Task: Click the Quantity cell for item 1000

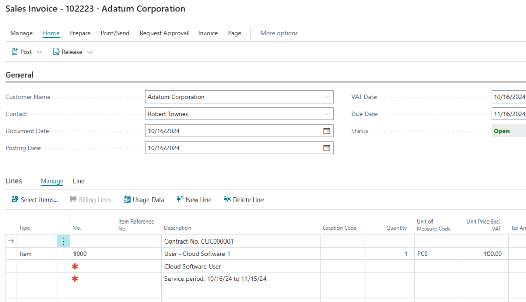Action: click(x=389, y=254)
